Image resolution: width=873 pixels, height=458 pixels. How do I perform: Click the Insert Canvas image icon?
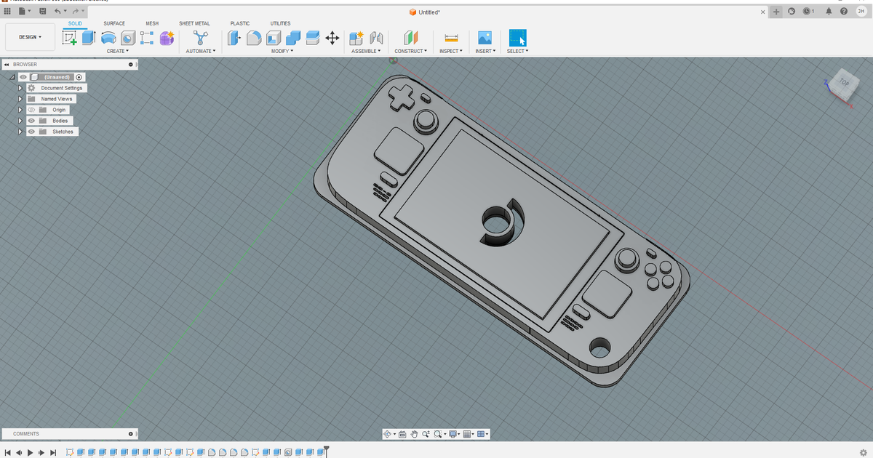[485, 38]
